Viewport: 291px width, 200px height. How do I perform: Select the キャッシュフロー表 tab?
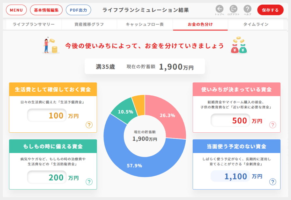point(145,24)
